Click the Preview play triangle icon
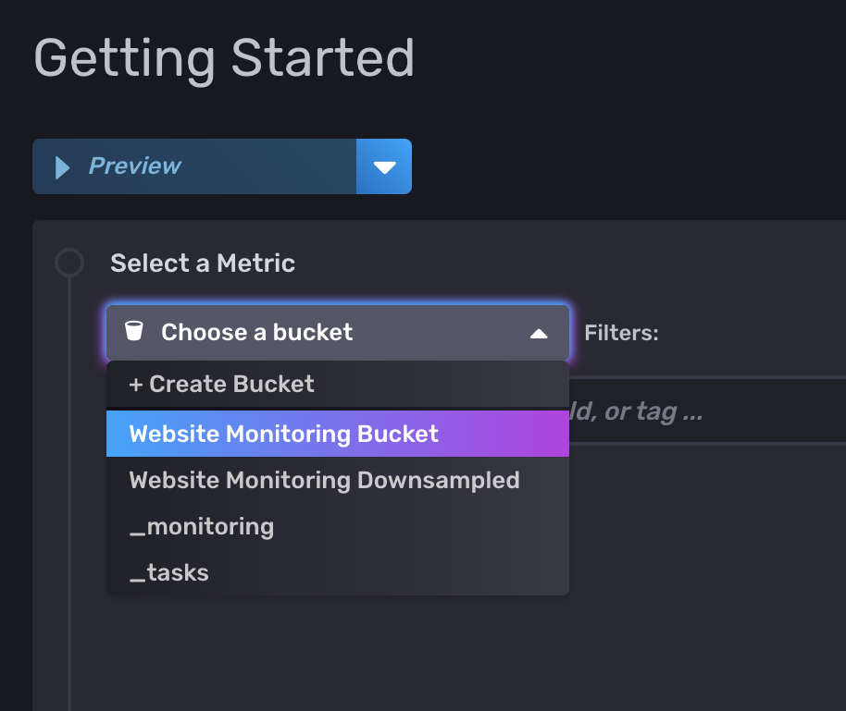 pos(63,167)
